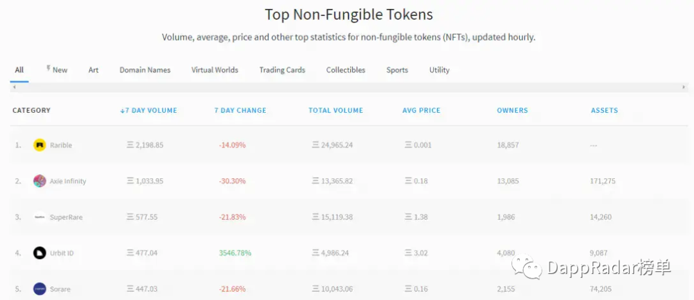The width and height of the screenshot is (694, 300).
Task: Switch to the Art tab
Action: point(93,70)
